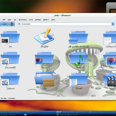
Task: Open the gtk-gnutella-downloads folder
Action: pos(78,37)
